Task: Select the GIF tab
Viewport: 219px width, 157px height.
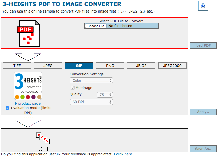Action: pyautogui.click(x=79, y=66)
